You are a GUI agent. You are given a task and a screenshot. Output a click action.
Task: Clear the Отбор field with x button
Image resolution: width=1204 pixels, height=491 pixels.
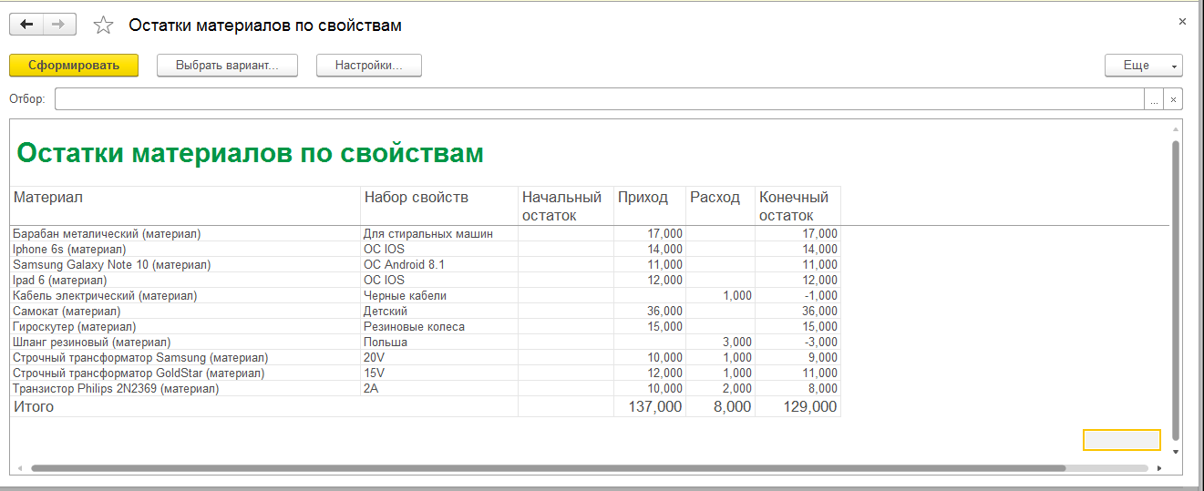(1173, 99)
